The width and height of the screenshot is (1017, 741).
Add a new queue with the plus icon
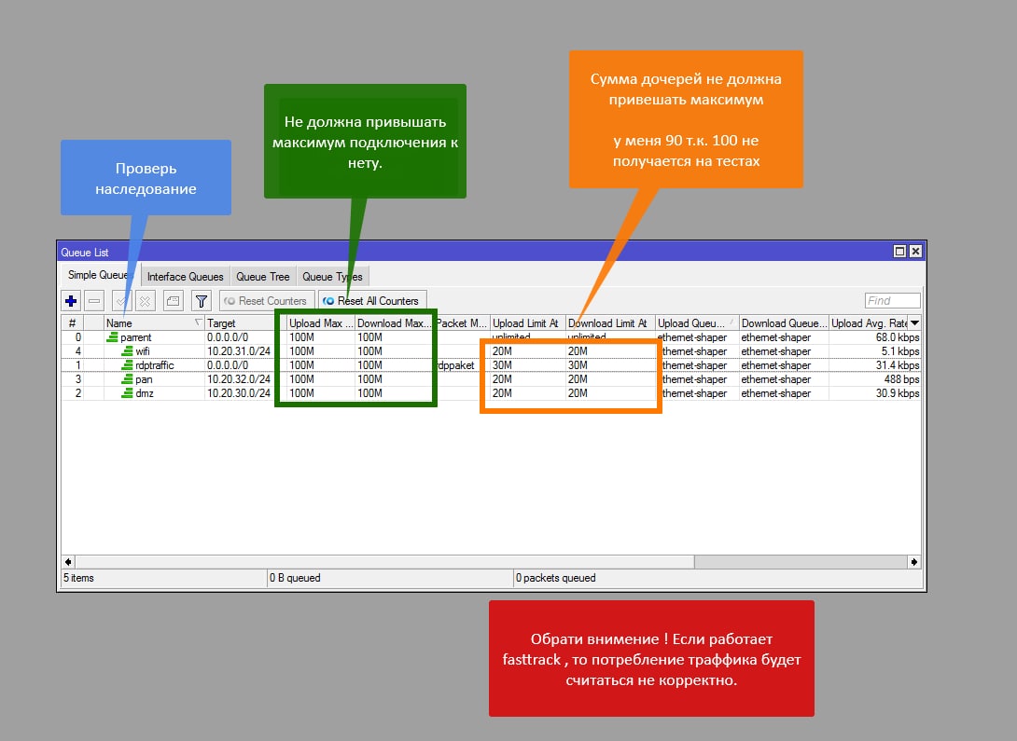point(71,300)
